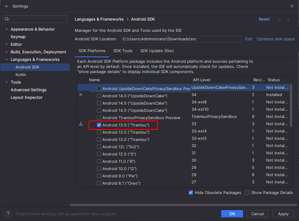Enable Show Package Details

pyautogui.click(x=247, y=193)
